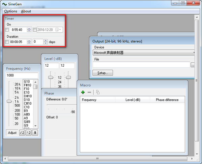
Task: Click the # button in Frequency panel
Action: [x=35, y=133]
